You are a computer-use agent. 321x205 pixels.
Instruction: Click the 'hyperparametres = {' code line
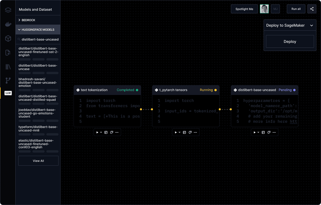click(267, 101)
